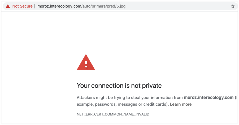
Task: Click moroz.interecology.com domain in the address bar
Action: [59, 6]
